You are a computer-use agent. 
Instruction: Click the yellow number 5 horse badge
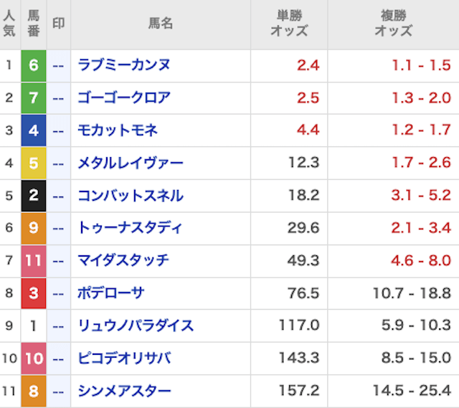(x=34, y=163)
